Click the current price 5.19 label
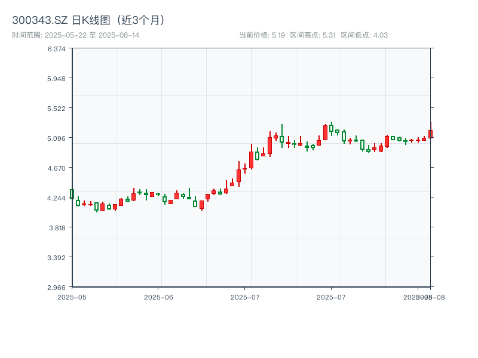This screenshot has height=358, width=478. tap(262, 35)
